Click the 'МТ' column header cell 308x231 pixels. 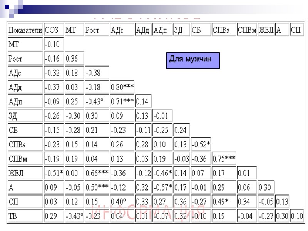tap(74, 30)
